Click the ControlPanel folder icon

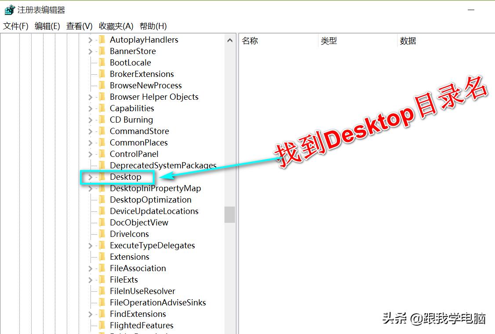[102, 154]
